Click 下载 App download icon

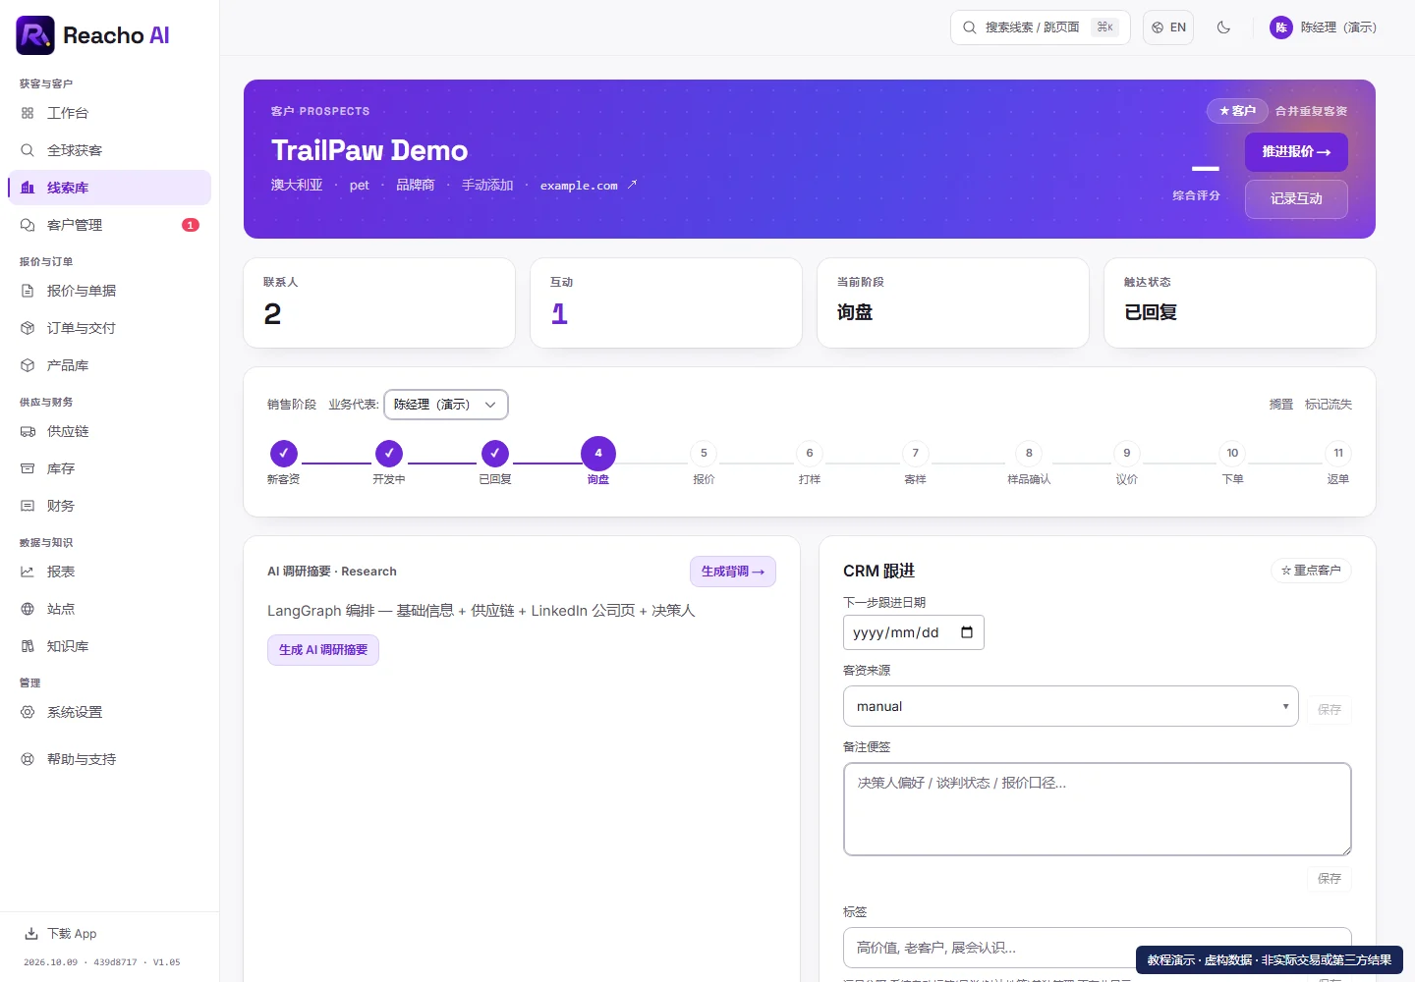[31, 934]
